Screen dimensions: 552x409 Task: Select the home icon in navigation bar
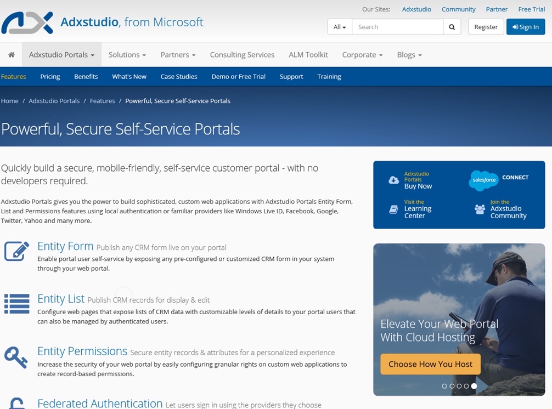(x=10, y=54)
